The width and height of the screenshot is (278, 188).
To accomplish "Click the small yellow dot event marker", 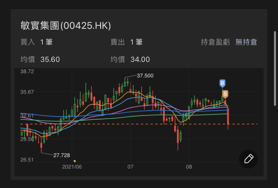I will [x=75, y=161].
